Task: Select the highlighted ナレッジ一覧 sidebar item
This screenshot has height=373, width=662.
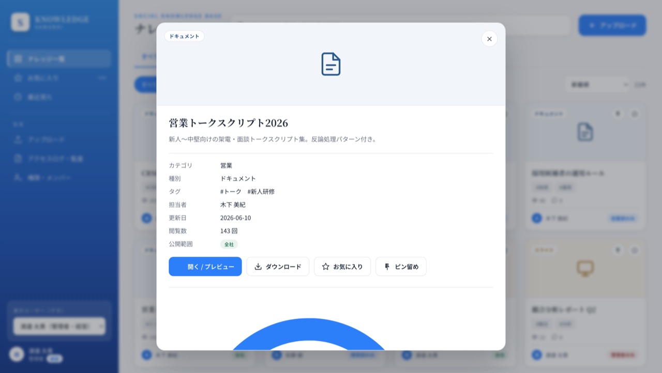Action: 59,59
